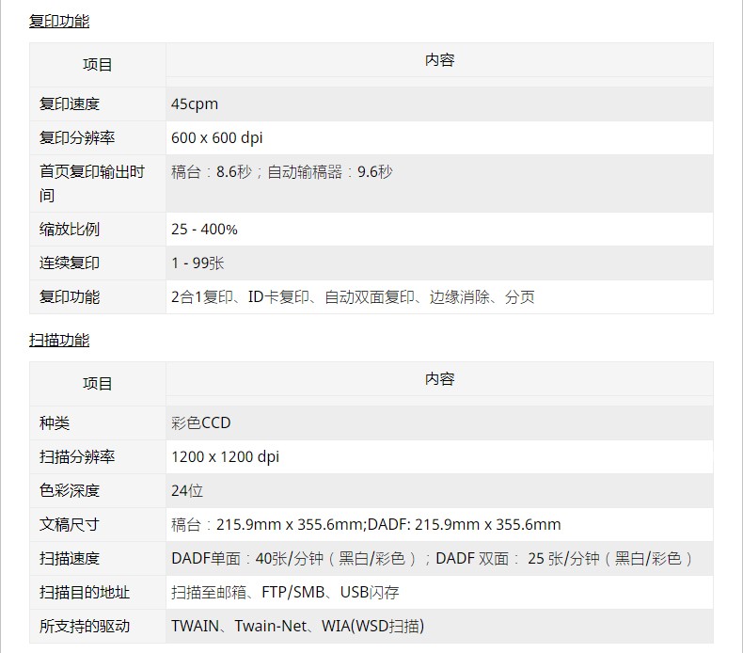This screenshot has width=743, height=653.
Task: Click the 扫描功能 underlined heading
Action: tap(59, 340)
